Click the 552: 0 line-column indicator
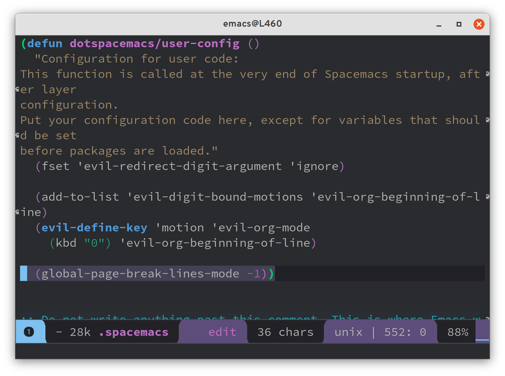Viewport: 505px width, 376px height. (404, 332)
